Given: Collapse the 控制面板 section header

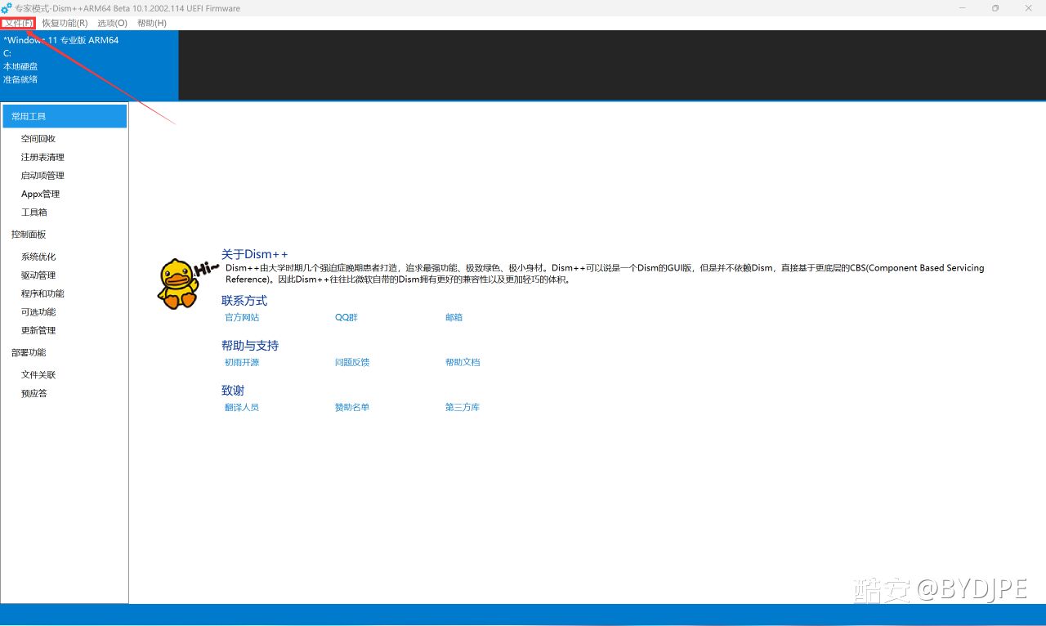Looking at the screenshot, I should coord(29,235).
